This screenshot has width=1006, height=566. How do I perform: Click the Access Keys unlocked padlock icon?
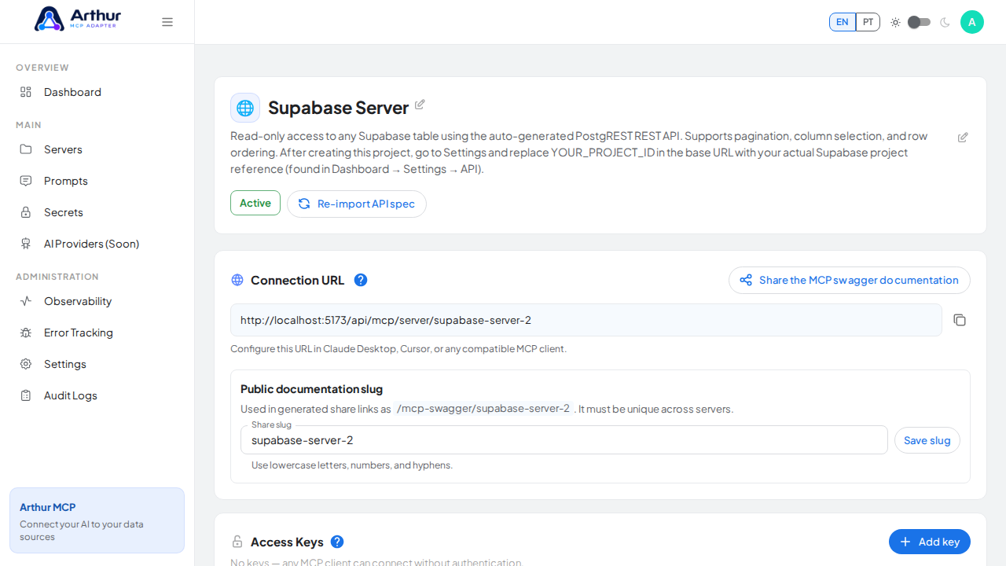click(x=237, y=542)
